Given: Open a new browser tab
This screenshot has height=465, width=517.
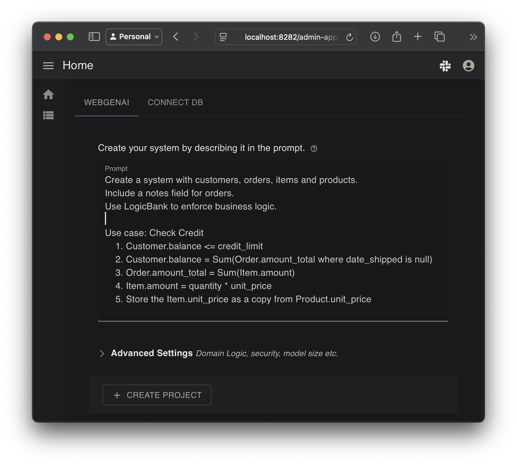Looking at the screenshot, I should click(418, 37).
